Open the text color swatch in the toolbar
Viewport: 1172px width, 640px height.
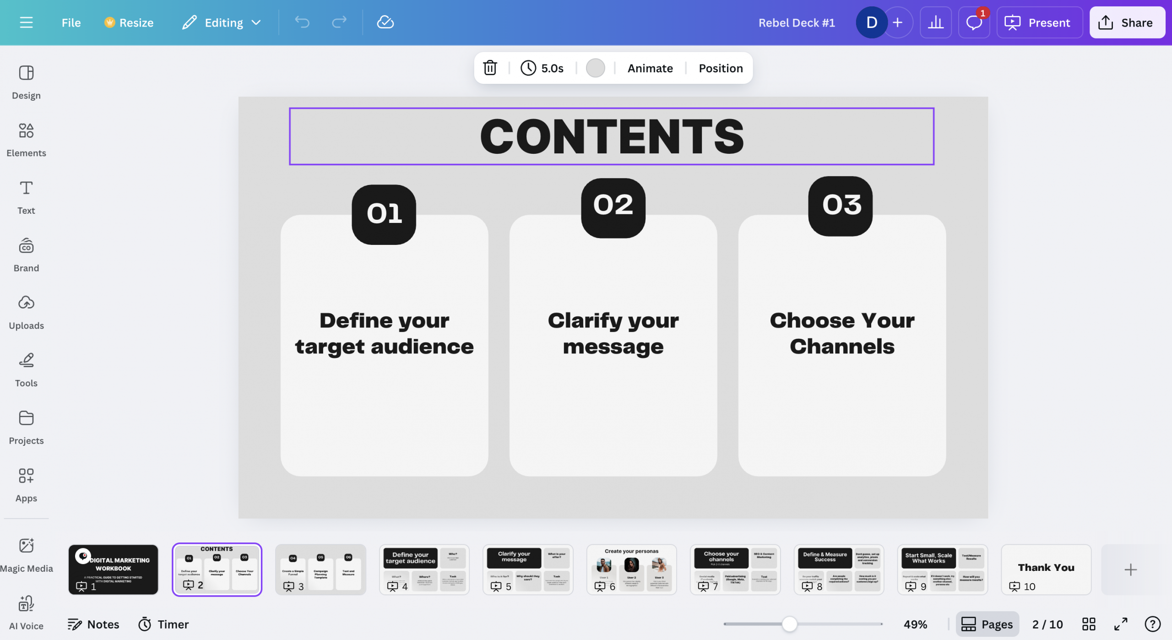coord(595,68)
